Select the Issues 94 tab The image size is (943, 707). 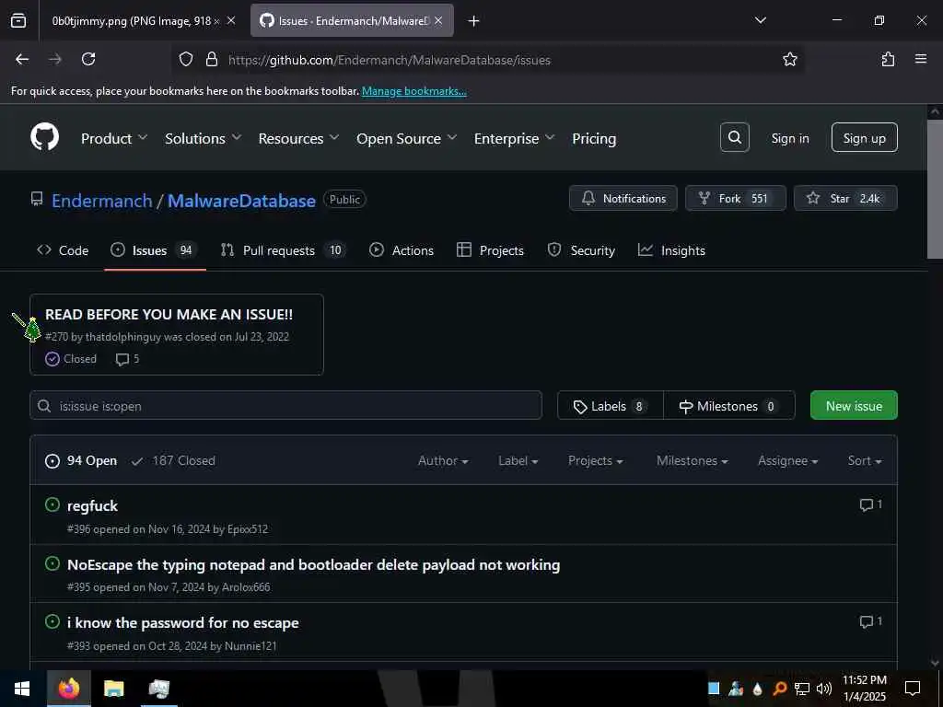coord(154,250)
